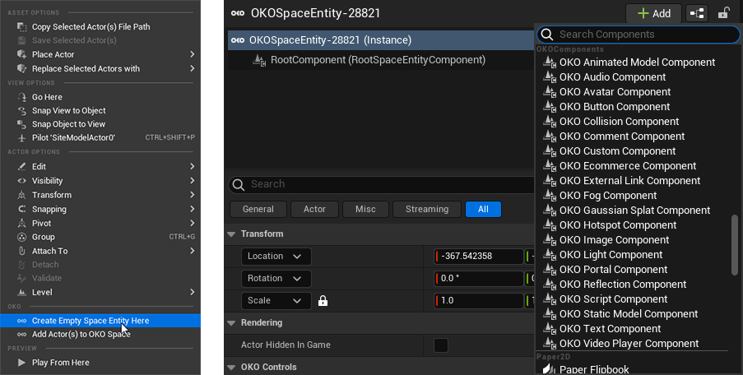Focus the Search Components input field
The width and height of the screenshot is (743, 375).
coord(642,35)
